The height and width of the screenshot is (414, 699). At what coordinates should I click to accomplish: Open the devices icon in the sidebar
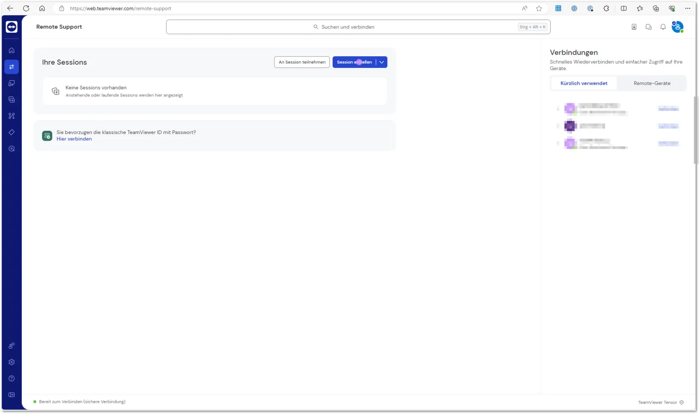click(12, 83)
